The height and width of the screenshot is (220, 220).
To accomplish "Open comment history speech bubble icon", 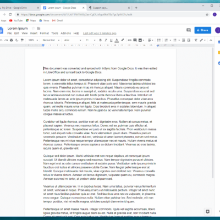I will 189,30.
